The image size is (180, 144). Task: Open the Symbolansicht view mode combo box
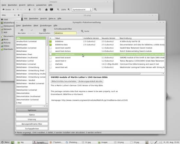click(x=82, y=9)
